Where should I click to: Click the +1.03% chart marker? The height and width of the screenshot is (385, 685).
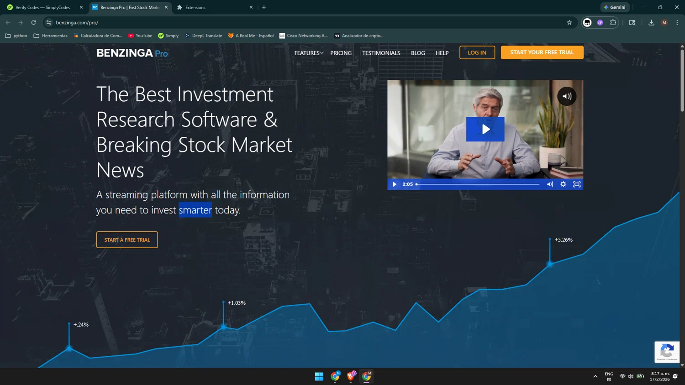pyautogui.click(x=223, y=327)
